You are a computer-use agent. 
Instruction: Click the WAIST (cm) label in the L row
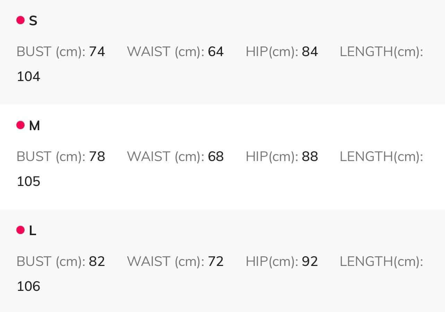165,262
